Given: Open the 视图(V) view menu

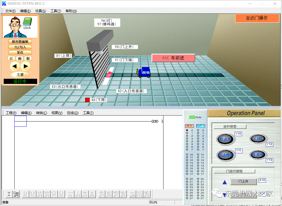Looking at the screenshot, I should 57,113.
